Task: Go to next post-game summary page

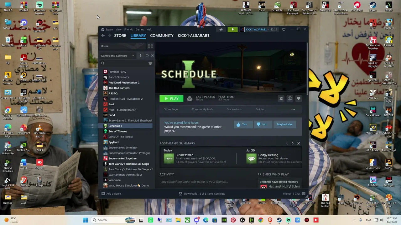Action: tap(292, 143)
